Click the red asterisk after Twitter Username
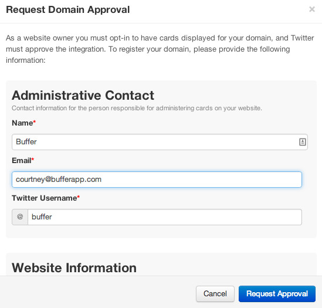The width and height of the screenshot is (322, 308). [x=78, y=197]
